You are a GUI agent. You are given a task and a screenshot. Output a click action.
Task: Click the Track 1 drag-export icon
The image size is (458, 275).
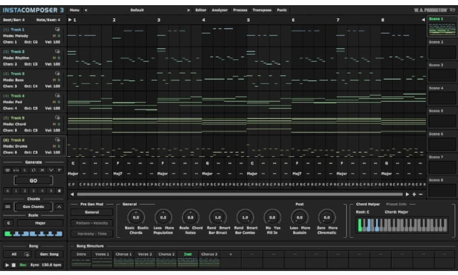pos(57,29)
